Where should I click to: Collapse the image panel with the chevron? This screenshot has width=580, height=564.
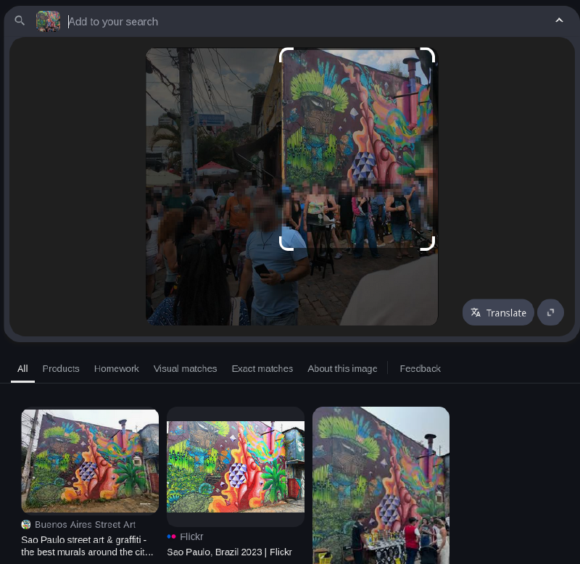click(559, 20)
